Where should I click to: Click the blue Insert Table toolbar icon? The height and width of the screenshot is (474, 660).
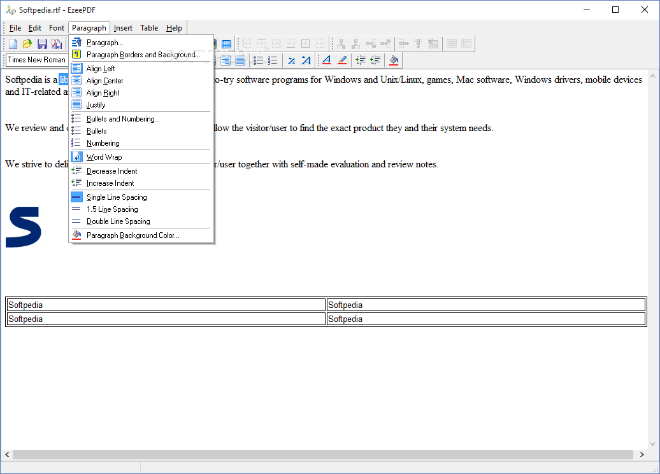click(x=226, y=44)
